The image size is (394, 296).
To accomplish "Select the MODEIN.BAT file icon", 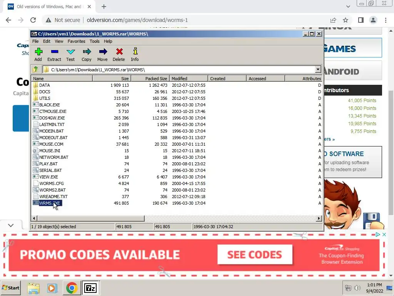I will [x=36, y=131].
